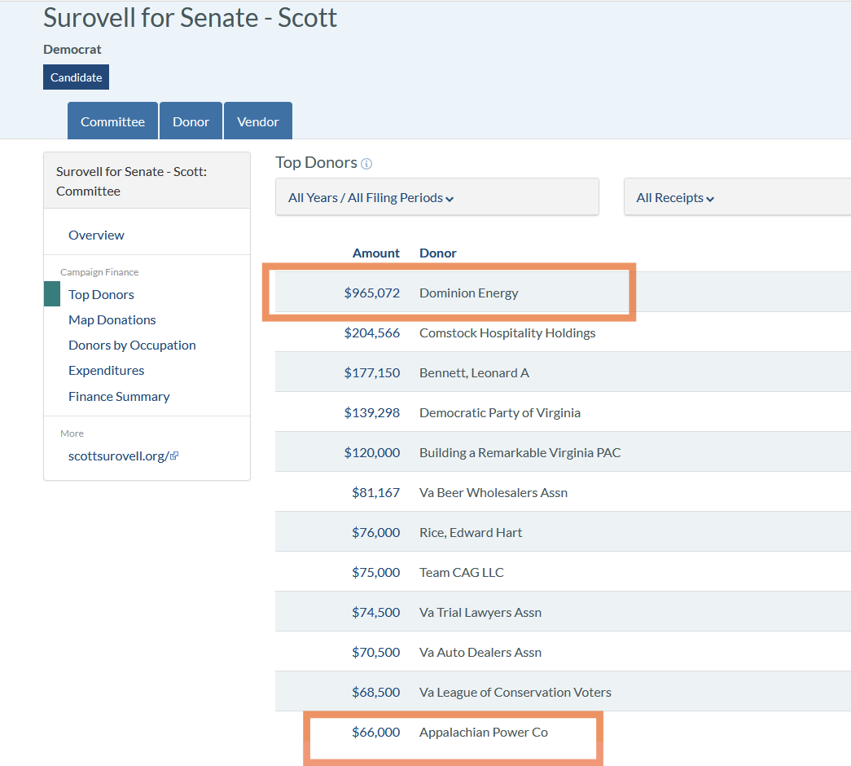The height and width of the screenshot is (766, 851).
Task: Open external link icon next to scottsurovell.org
Action: (x=174, y=456)
